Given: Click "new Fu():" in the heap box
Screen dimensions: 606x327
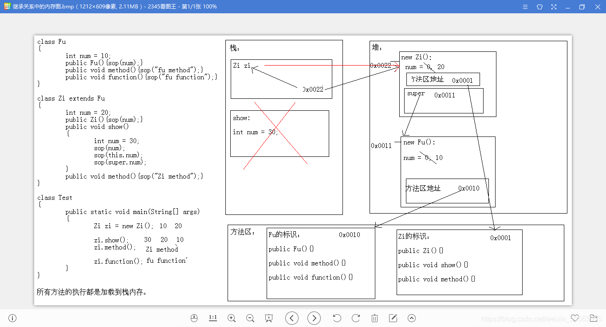Looking at the screenshot, I should pos(420,142).
